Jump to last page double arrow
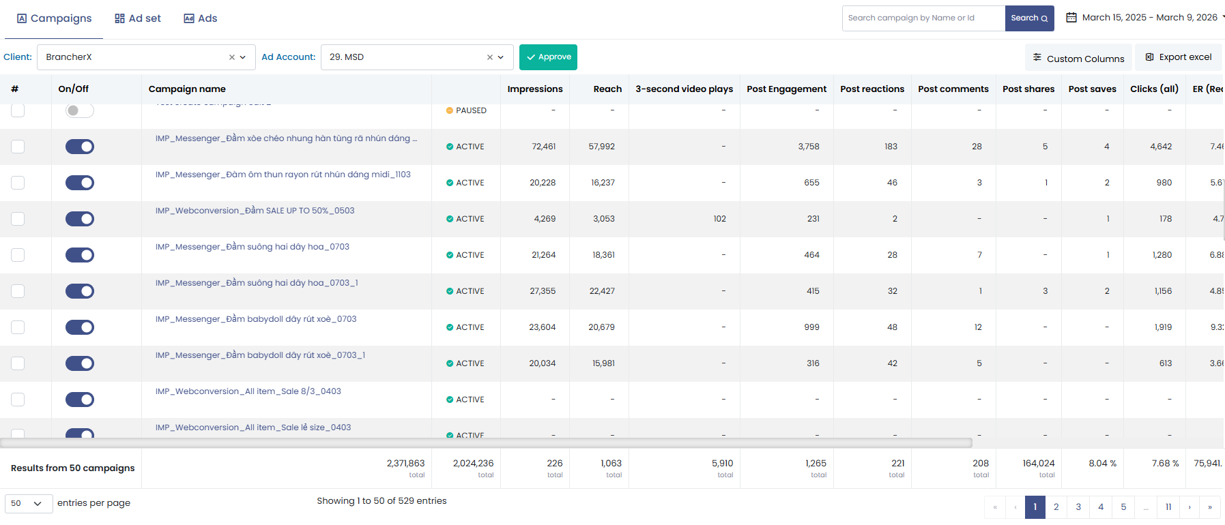This screenshot has height=525, width=1225. 1210,507
